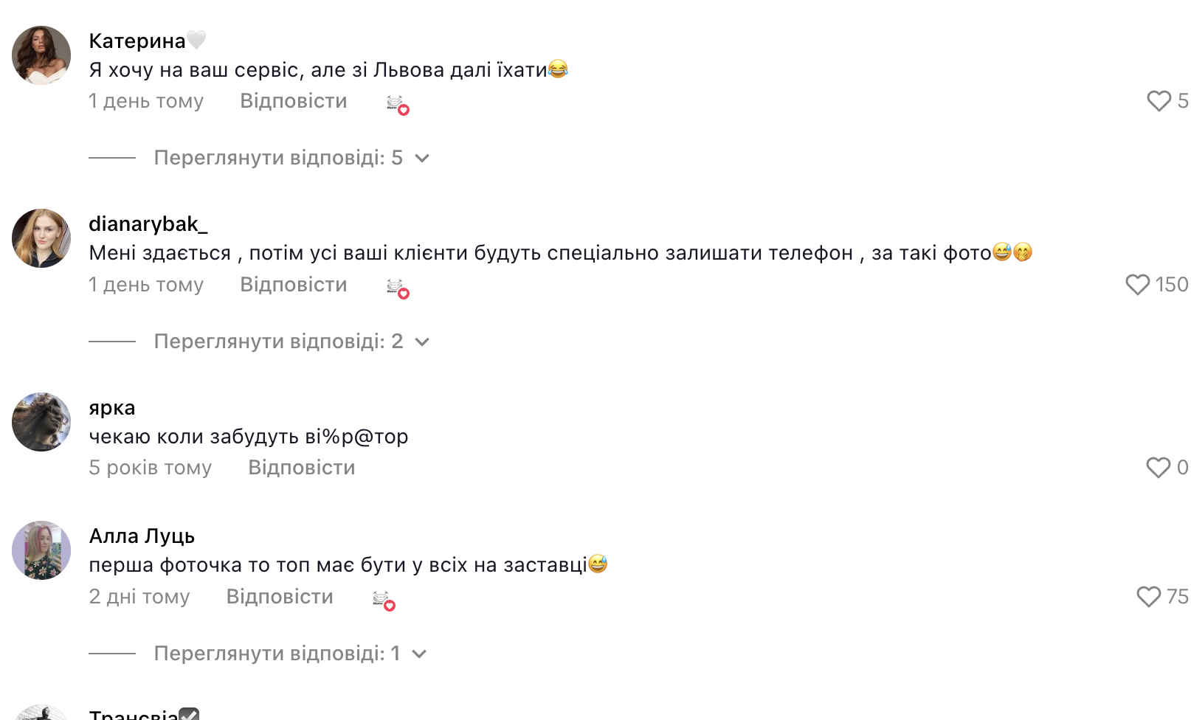This screenshot has height=720, width=1191.
Task: Open ярка's profile avatar
Action: 41,422
